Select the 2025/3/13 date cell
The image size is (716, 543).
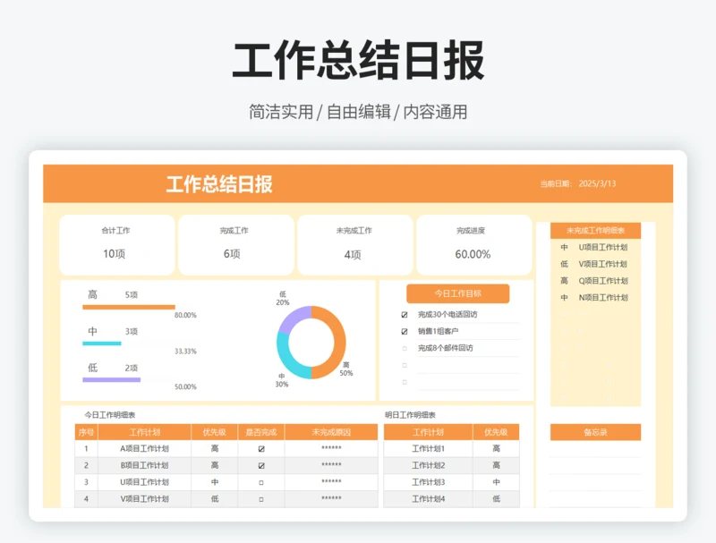click(x=597, y=183)
